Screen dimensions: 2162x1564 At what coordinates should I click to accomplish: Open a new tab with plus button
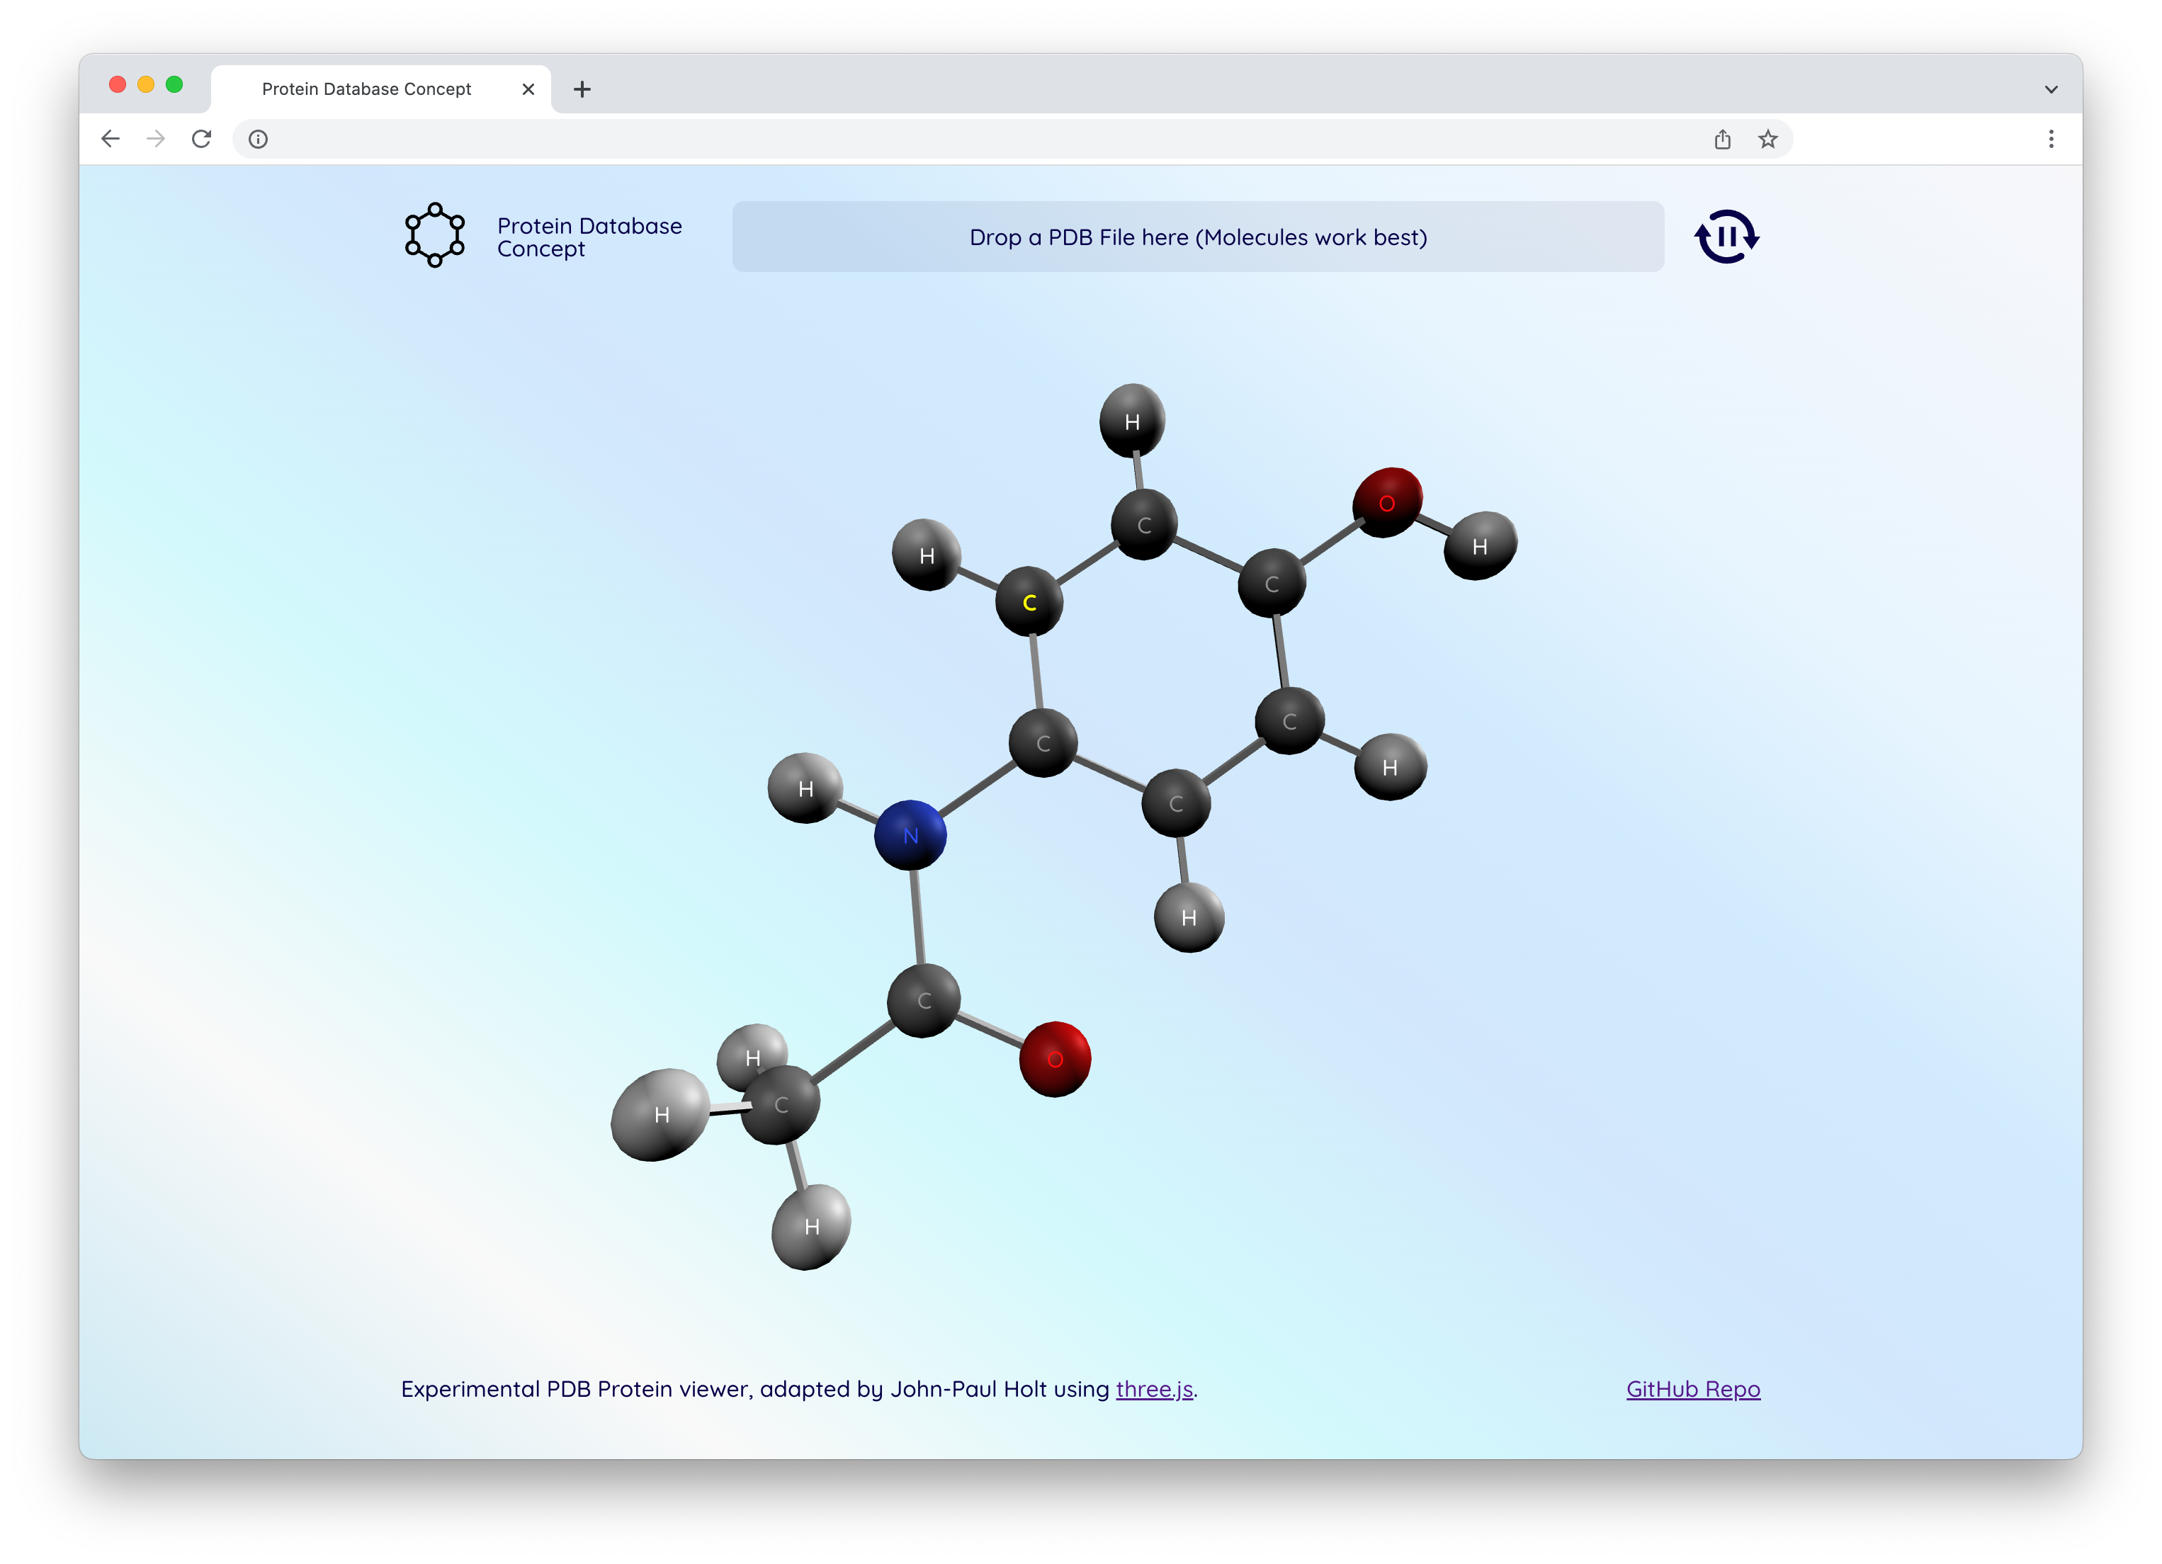point(582,89)
